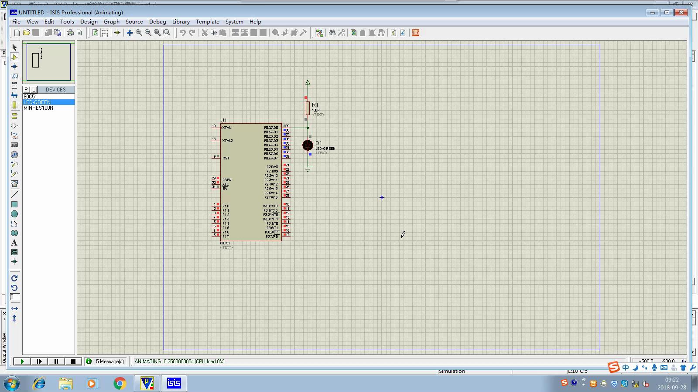Click the Rotate Anti-Clockwise icon
698x392 pixels.
coord(14,288)
